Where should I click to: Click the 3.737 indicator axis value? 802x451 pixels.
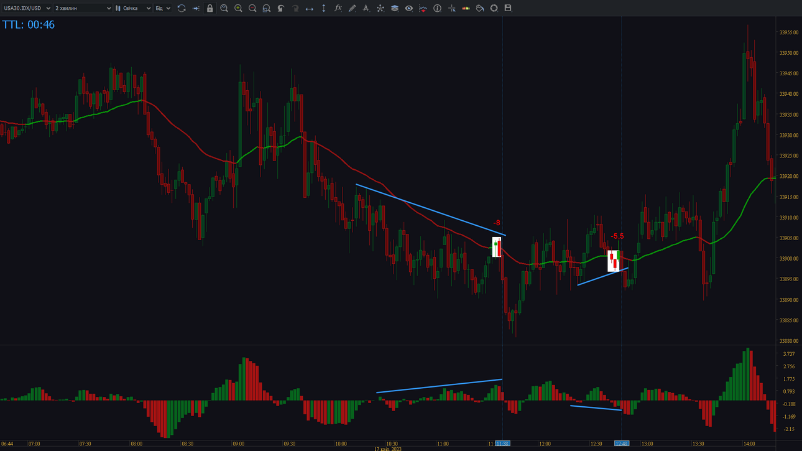[788, 353]
